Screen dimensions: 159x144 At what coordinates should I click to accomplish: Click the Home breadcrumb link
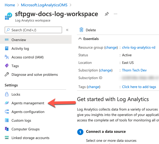point(10,5)
